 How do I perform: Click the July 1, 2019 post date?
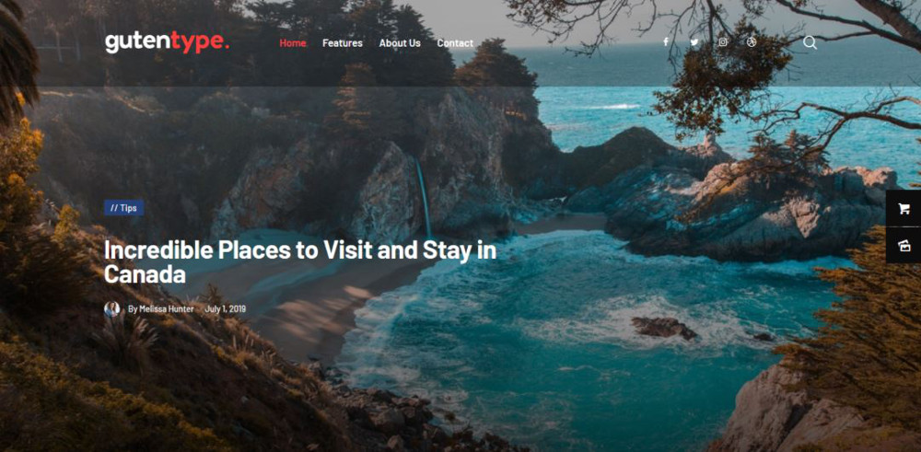[x=226, y=308]
